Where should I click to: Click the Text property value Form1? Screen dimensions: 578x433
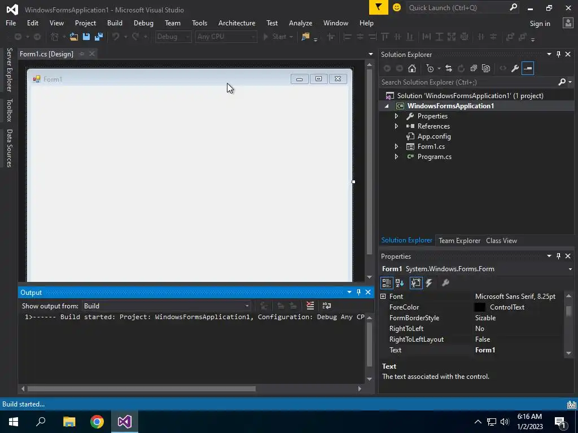[485, 350]
